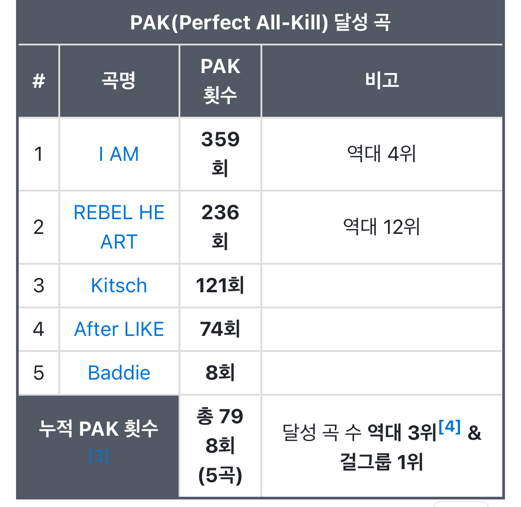
Task: Open the REBEL HEART song link
Action: coord(119,227)
